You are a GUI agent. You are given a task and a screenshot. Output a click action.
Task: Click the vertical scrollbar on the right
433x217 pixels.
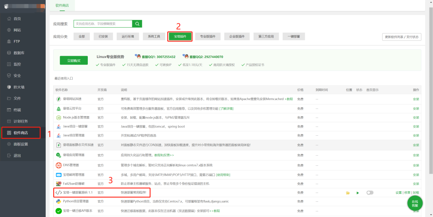pos(431,91)
